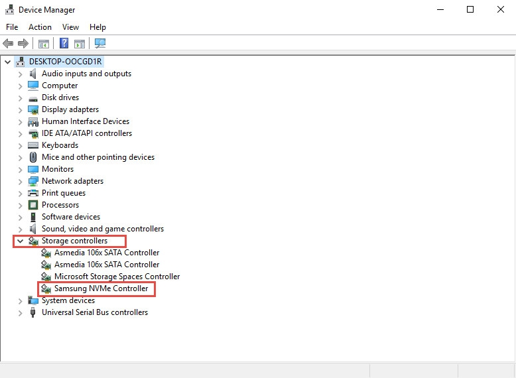Click the Storage controllers icon

(33, 241)
